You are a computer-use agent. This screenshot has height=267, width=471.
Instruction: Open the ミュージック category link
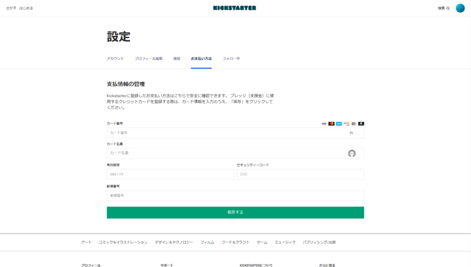point(285,242)
